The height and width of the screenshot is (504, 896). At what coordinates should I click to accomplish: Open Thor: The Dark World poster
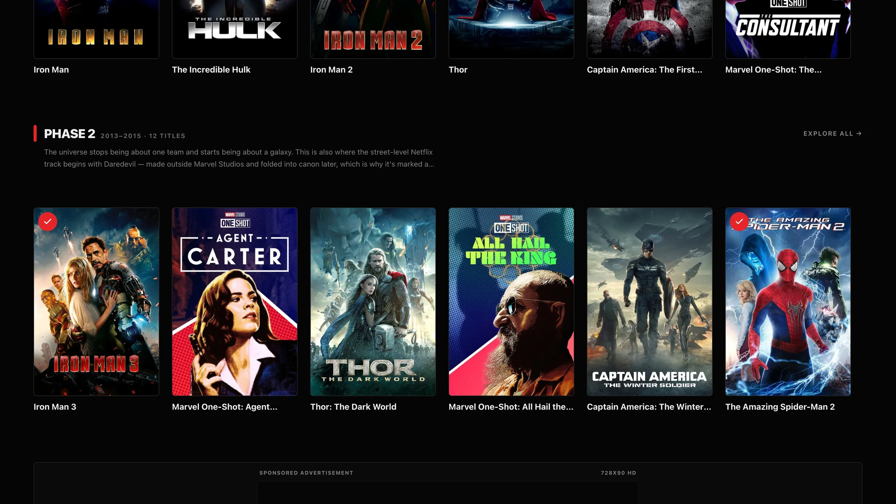(x=373, y=302)
